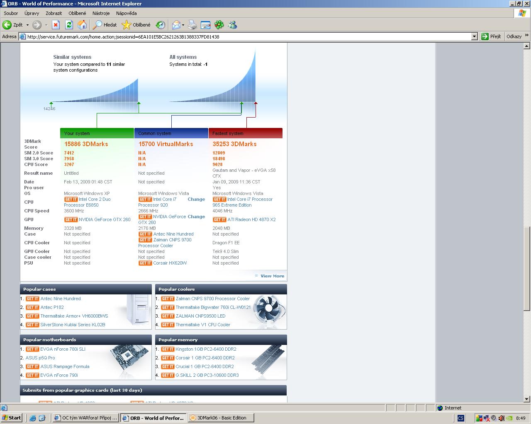Click the Mail envelope toolbar icon
The height and width of the screenshot is (424, 531).
pos(176,25)
